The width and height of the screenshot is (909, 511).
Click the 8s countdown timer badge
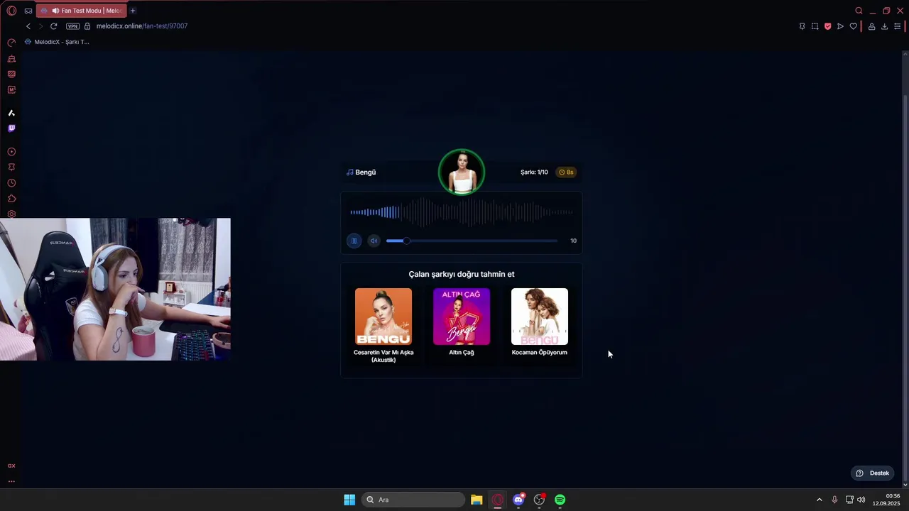566,172
